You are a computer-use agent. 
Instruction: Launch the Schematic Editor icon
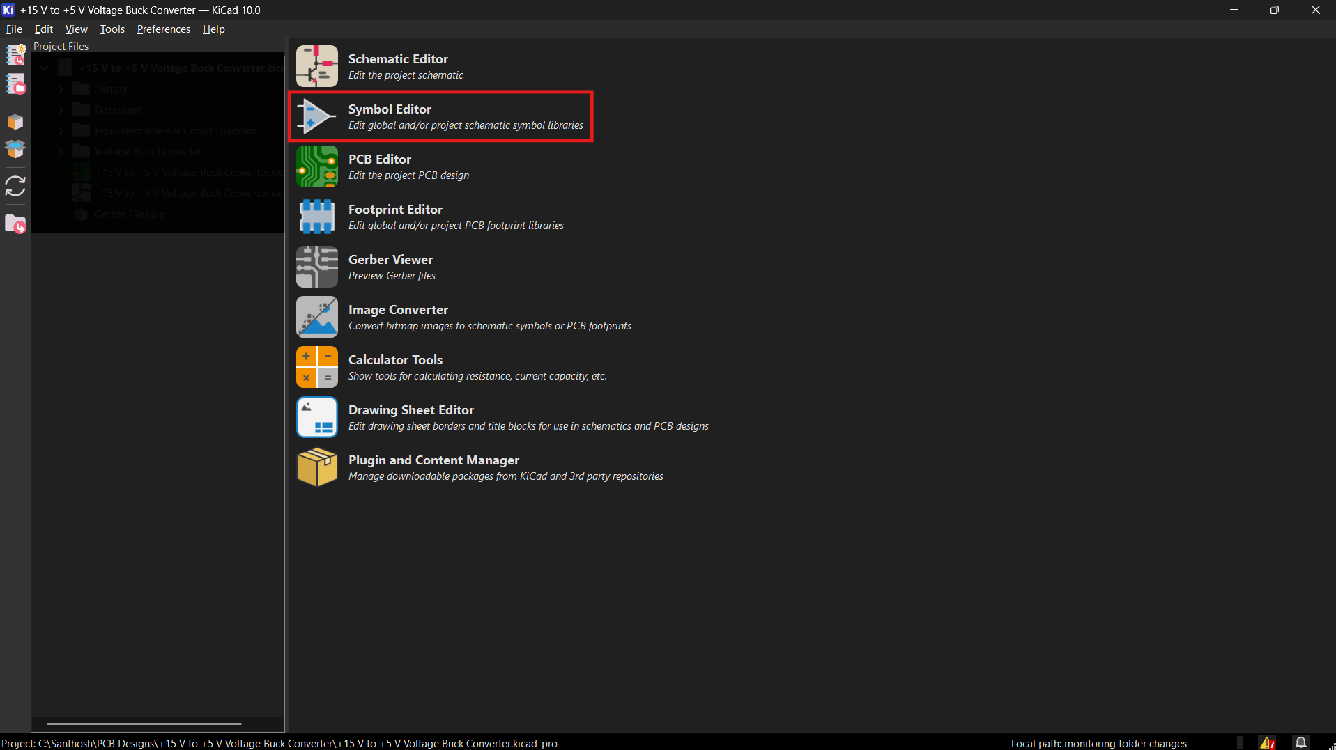coord(316,66)
